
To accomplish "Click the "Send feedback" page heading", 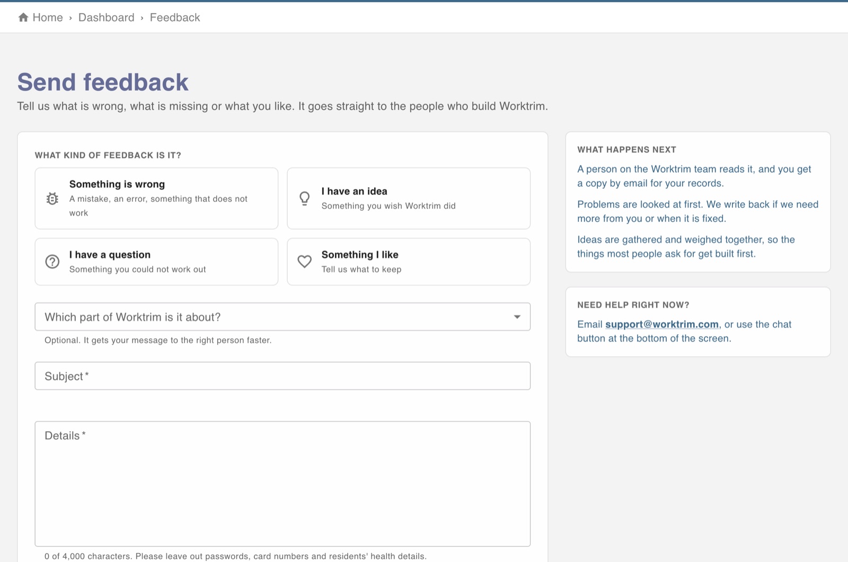I will pos(103,82).
